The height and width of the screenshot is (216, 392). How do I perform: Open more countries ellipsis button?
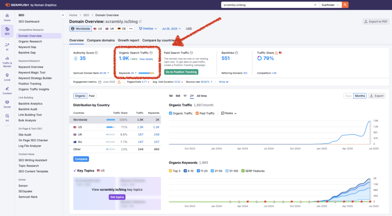[x=131, y=29]
